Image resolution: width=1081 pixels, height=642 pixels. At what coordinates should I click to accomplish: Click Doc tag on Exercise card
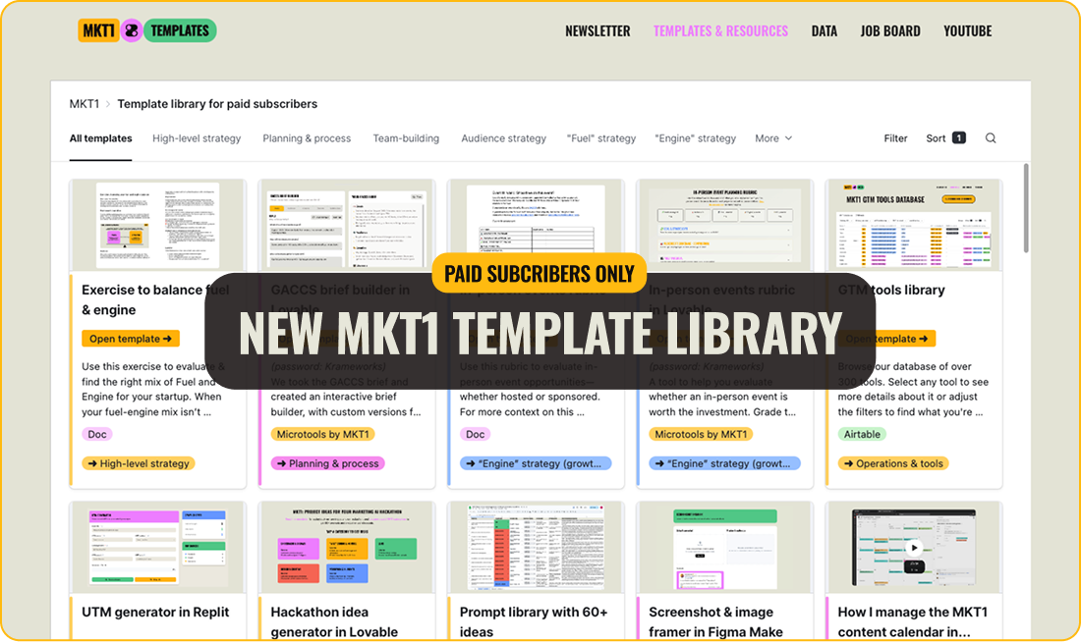(97, 434)
